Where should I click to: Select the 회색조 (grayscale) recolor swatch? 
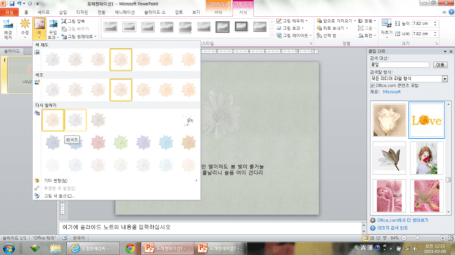coord(75,120)
